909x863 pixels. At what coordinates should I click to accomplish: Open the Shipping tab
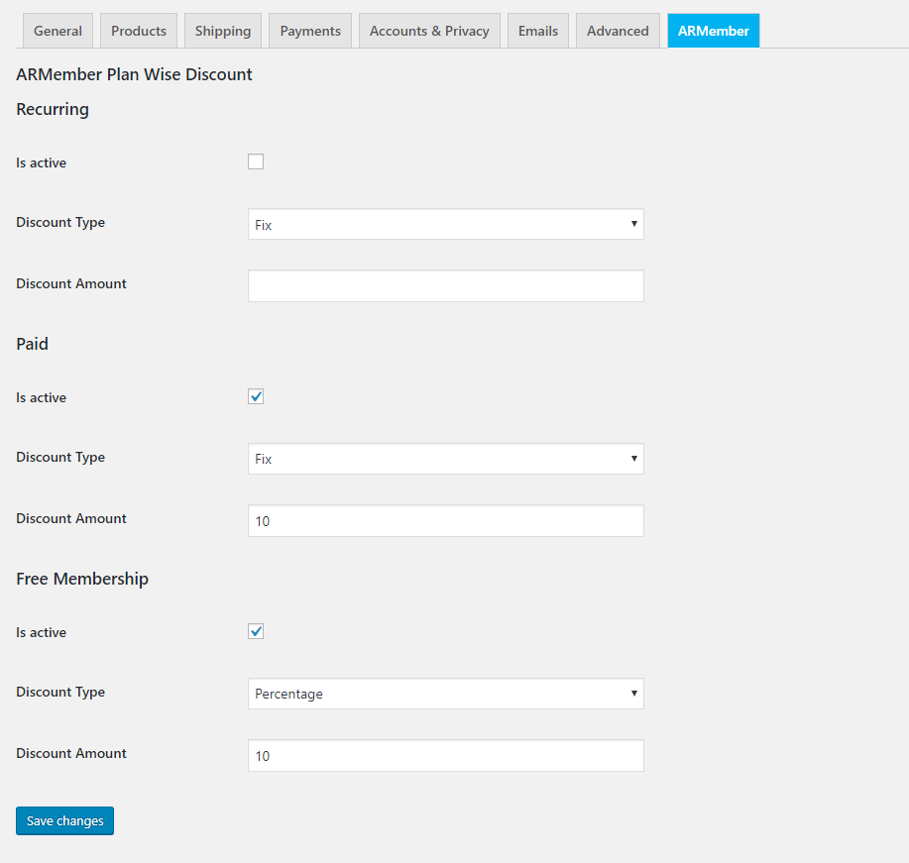point(223,31)
